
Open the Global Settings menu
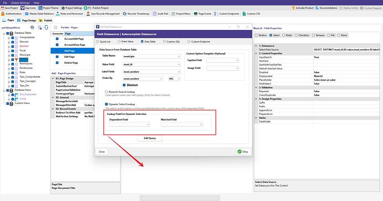pos(21,3)
